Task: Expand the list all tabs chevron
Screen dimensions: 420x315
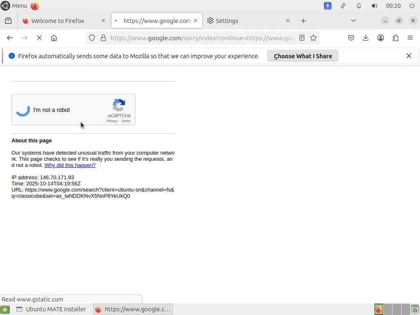Action: (x=354, y=21)
